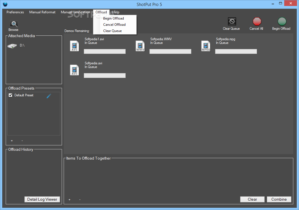Click the Softpedia1.avi file icon

tap(74, 46)
